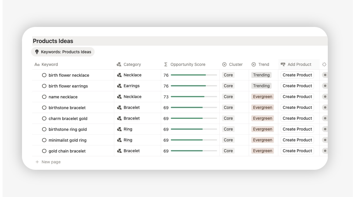The image size is (353, 197).
Task: Click the Category column header shapes icon
Action: 119,64
